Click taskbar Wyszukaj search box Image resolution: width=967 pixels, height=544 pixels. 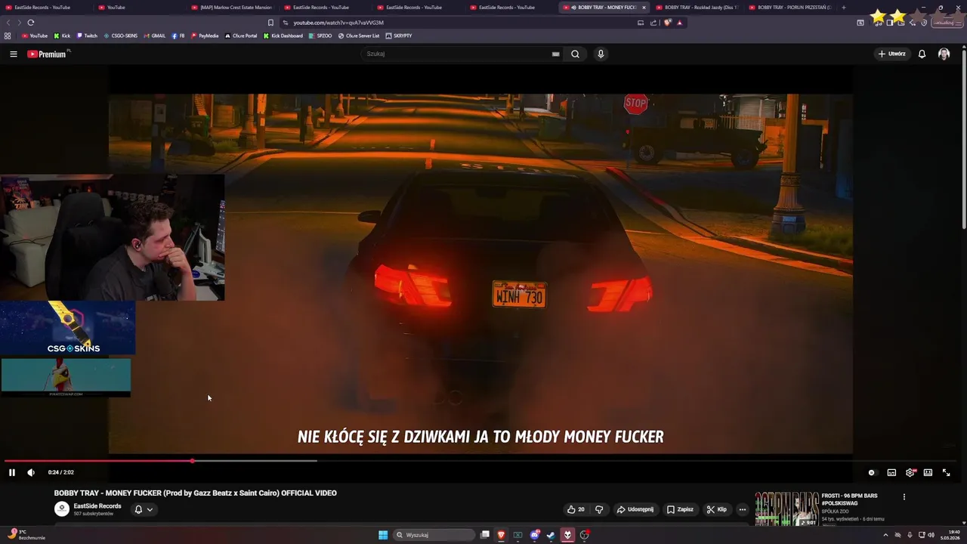(x=433, y=535)
